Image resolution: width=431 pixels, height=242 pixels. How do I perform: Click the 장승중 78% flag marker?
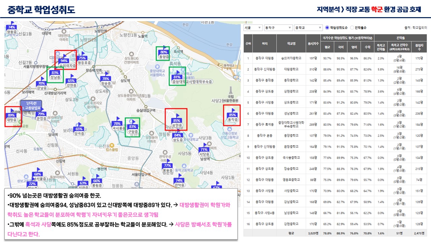click(x=105, y=79)
